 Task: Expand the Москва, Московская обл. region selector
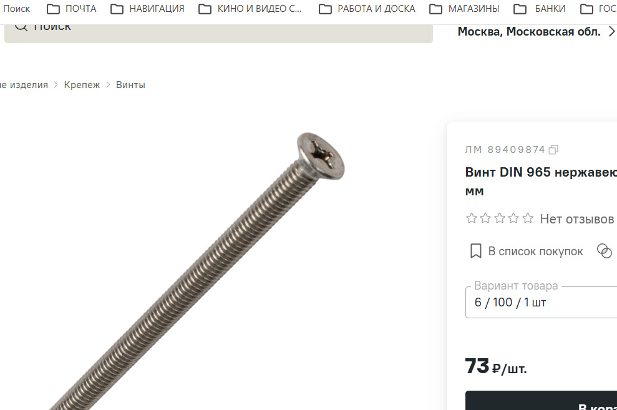click(x=536, y=31)
